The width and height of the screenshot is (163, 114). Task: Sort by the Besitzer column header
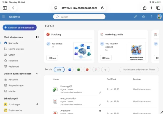(137, 79)
